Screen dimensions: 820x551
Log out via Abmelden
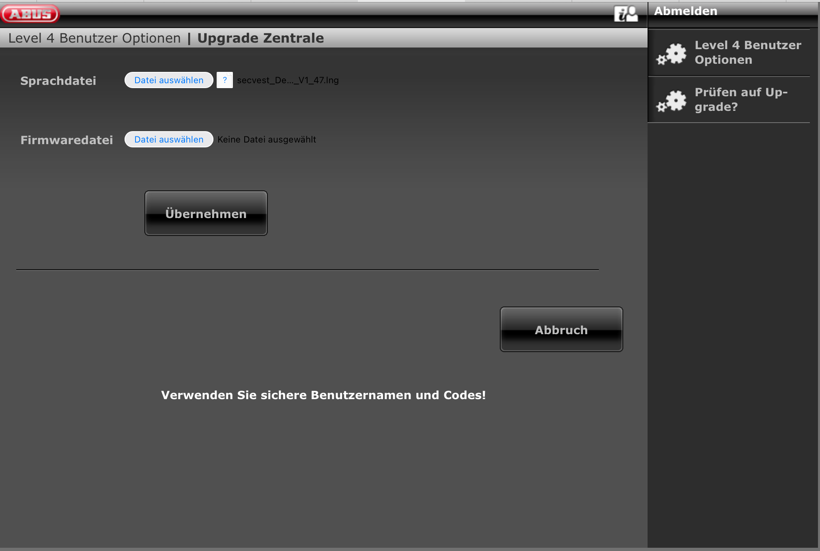686,11
